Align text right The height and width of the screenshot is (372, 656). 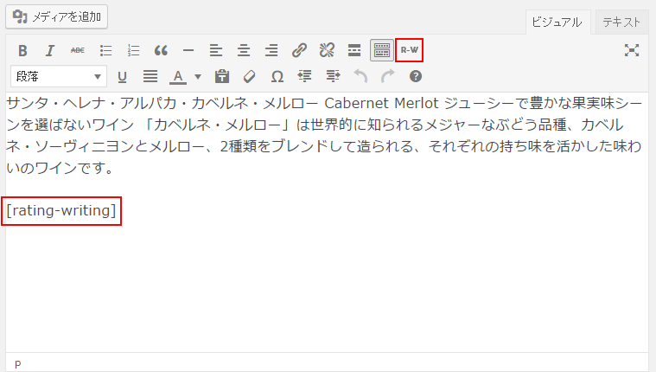271,51
